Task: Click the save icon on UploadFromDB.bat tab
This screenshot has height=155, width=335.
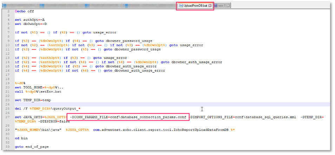Action: 181,6
